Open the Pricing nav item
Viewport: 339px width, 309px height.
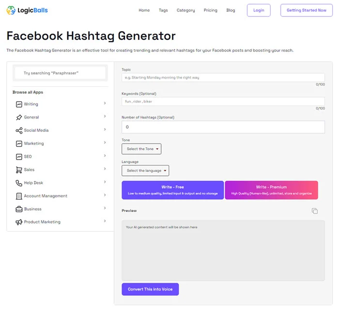click(x=210, y=10)
